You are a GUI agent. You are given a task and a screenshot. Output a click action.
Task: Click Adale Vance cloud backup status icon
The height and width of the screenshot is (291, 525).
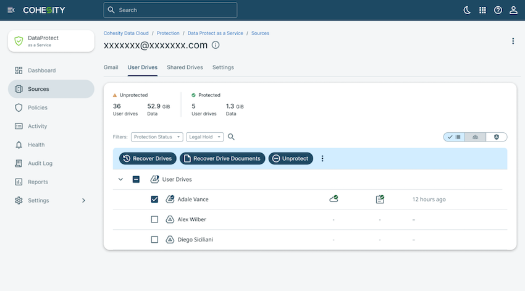tap(334, 199)
